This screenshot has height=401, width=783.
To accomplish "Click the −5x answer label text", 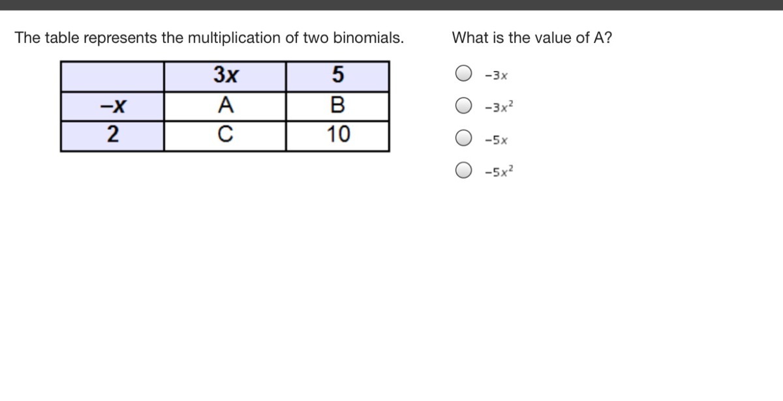I will coord(496,140).
